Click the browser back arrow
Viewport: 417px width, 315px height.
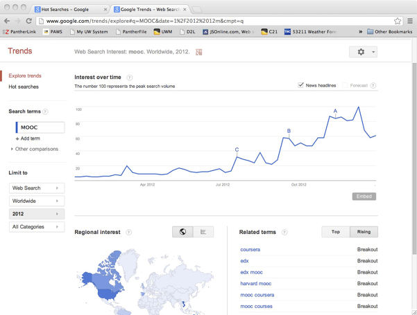click(x=7, y=21)
